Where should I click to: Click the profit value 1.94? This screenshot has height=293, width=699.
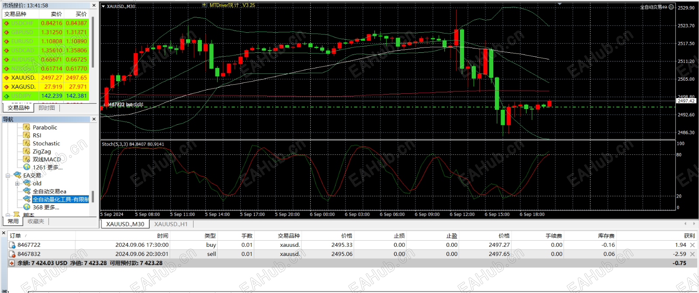680,245
